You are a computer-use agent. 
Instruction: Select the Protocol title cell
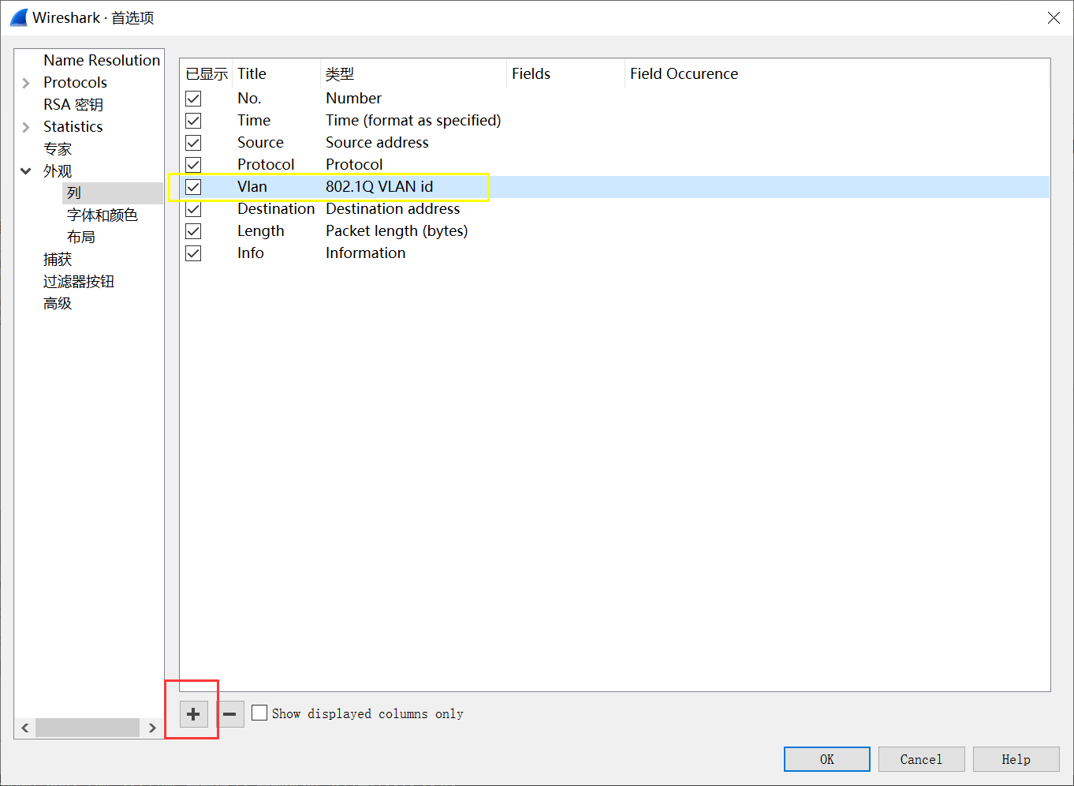266,164
